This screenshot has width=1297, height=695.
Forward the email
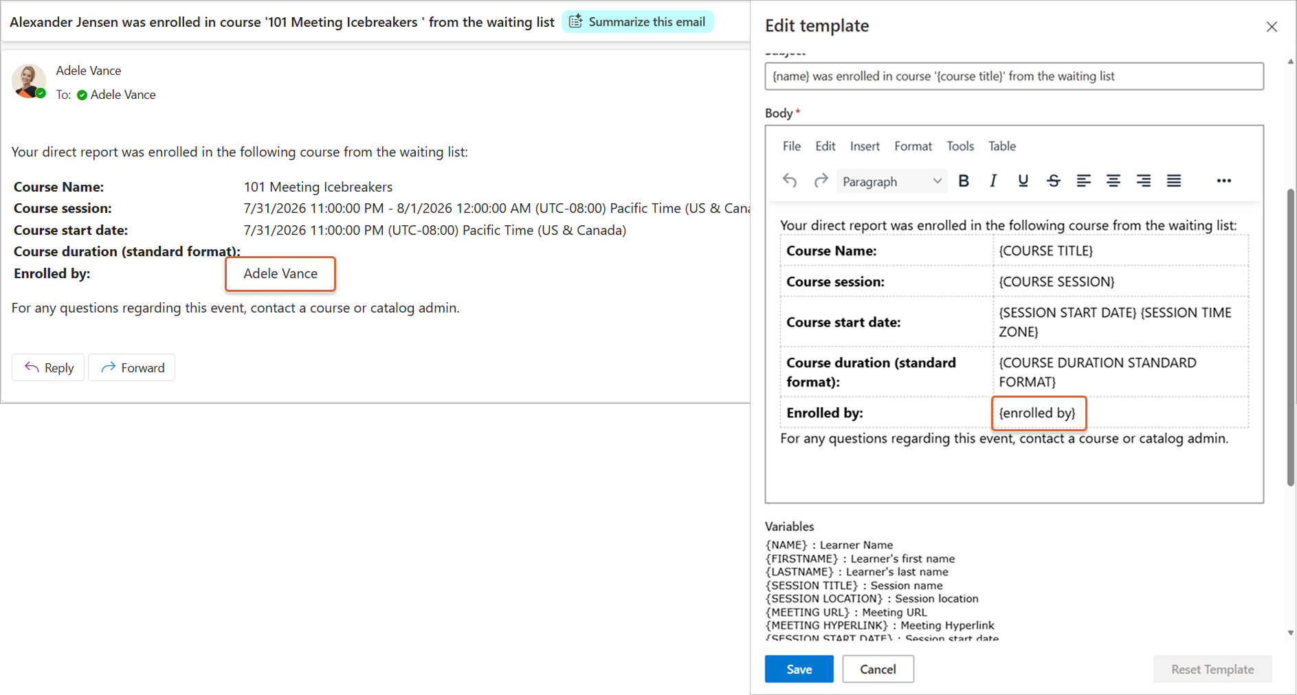(x=132, y=368)
